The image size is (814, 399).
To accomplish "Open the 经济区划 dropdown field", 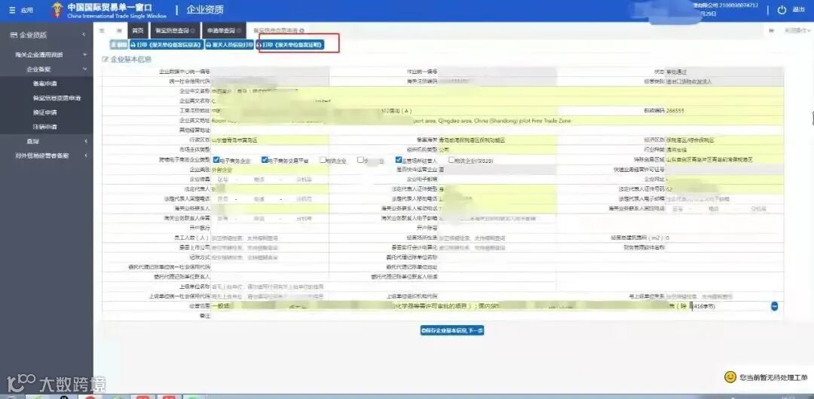I will [724, 140].
